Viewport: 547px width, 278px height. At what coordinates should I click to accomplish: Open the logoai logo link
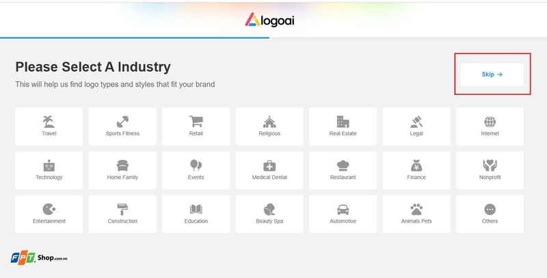tap(269, 20)
